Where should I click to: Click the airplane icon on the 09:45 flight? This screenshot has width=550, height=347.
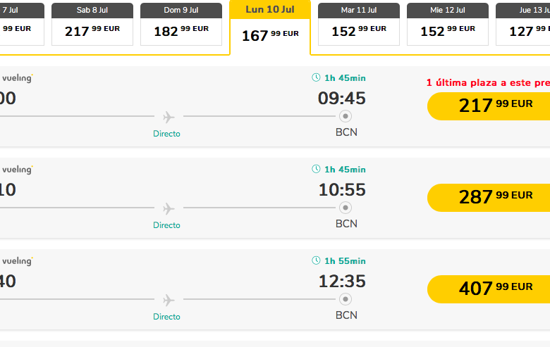point(169,117)
